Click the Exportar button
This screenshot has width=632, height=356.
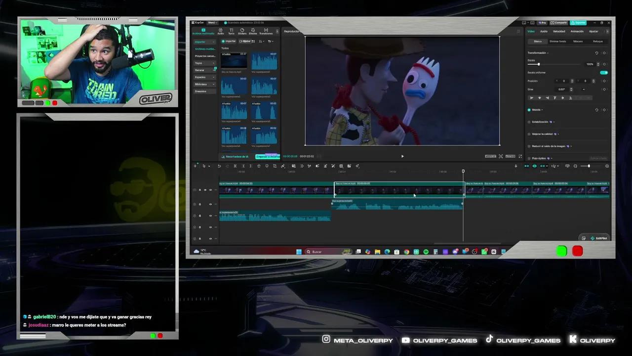(x=578, y=23)
